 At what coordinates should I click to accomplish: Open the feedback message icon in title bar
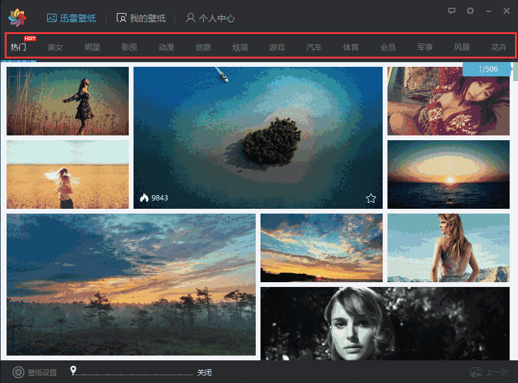(x=452, y=11)
